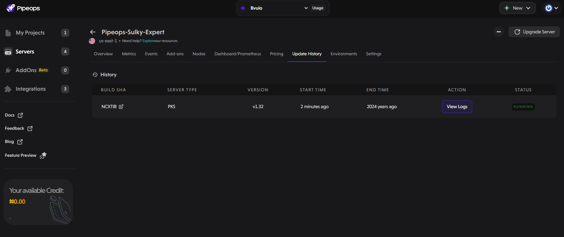Click the PKS server type cell
The height and width of the screenshot is (237, 564).
pos(172,107)
